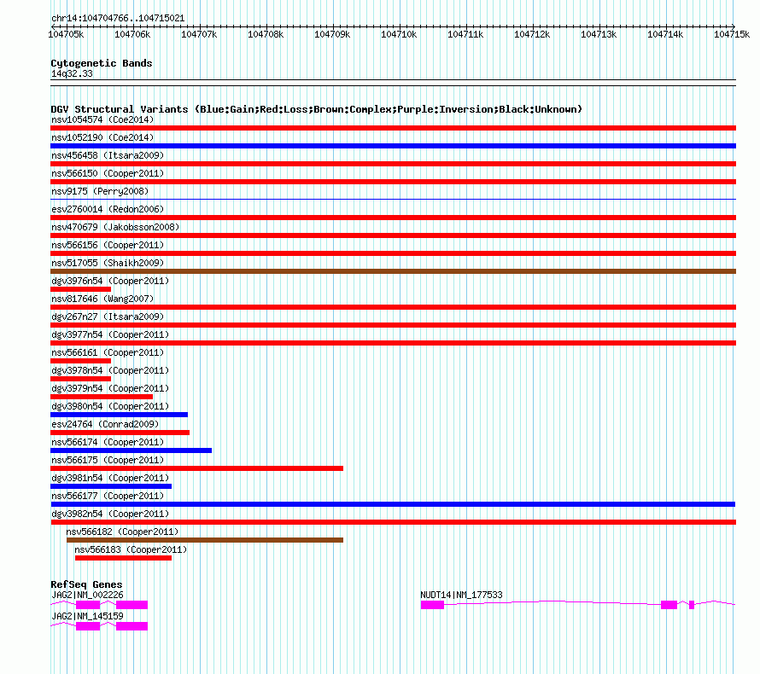Click the 104707k ruler tick label
Image resolution: width=760 pixels, height=674 pixels.
click(x=199, y=34)
